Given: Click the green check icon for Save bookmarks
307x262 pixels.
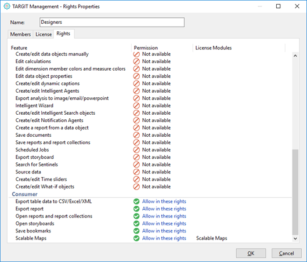Looking at the screenshot, I should (136, 231).
